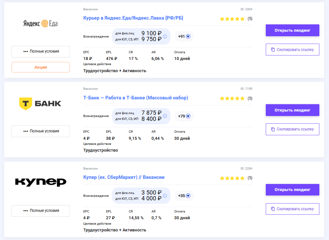This screenshot has height=240, width=329.
Task: Open Акции for the Yandex Eda offer
Action: coord(41,67)
